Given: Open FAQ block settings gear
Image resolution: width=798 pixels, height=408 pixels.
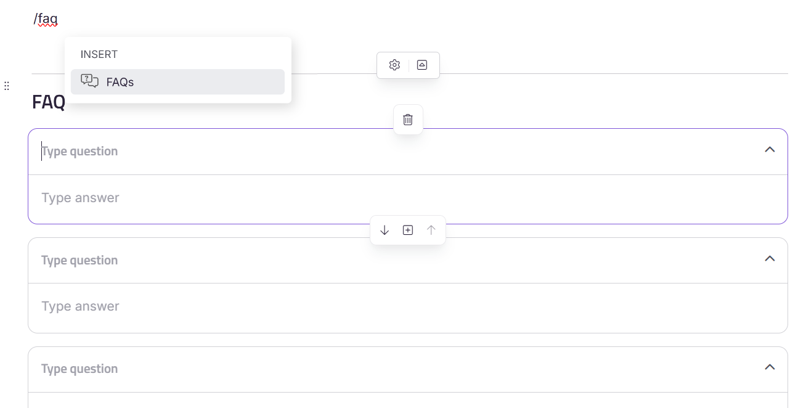Looking at the screenshot, I should tap(394, 65).
